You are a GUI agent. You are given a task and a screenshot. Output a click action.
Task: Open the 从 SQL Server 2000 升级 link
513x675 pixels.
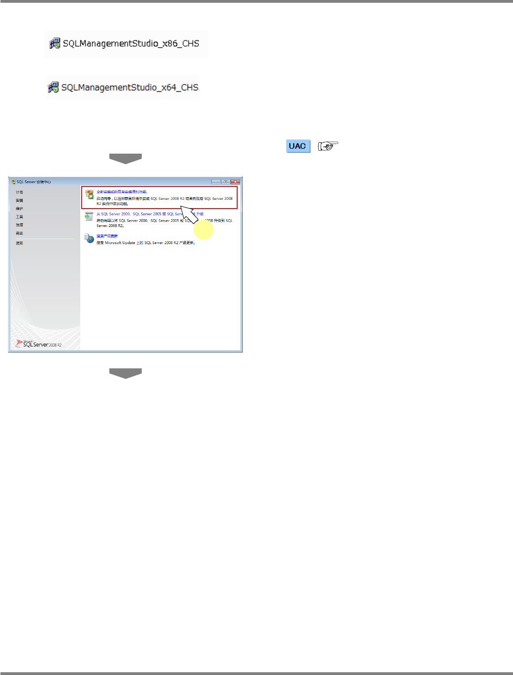pyautogui.click(x=150, y=214)
